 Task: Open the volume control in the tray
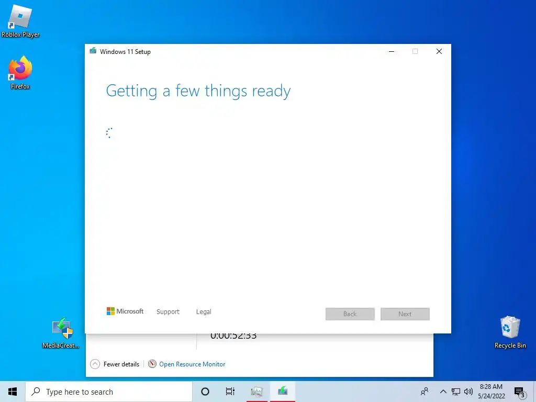[468, 392]
